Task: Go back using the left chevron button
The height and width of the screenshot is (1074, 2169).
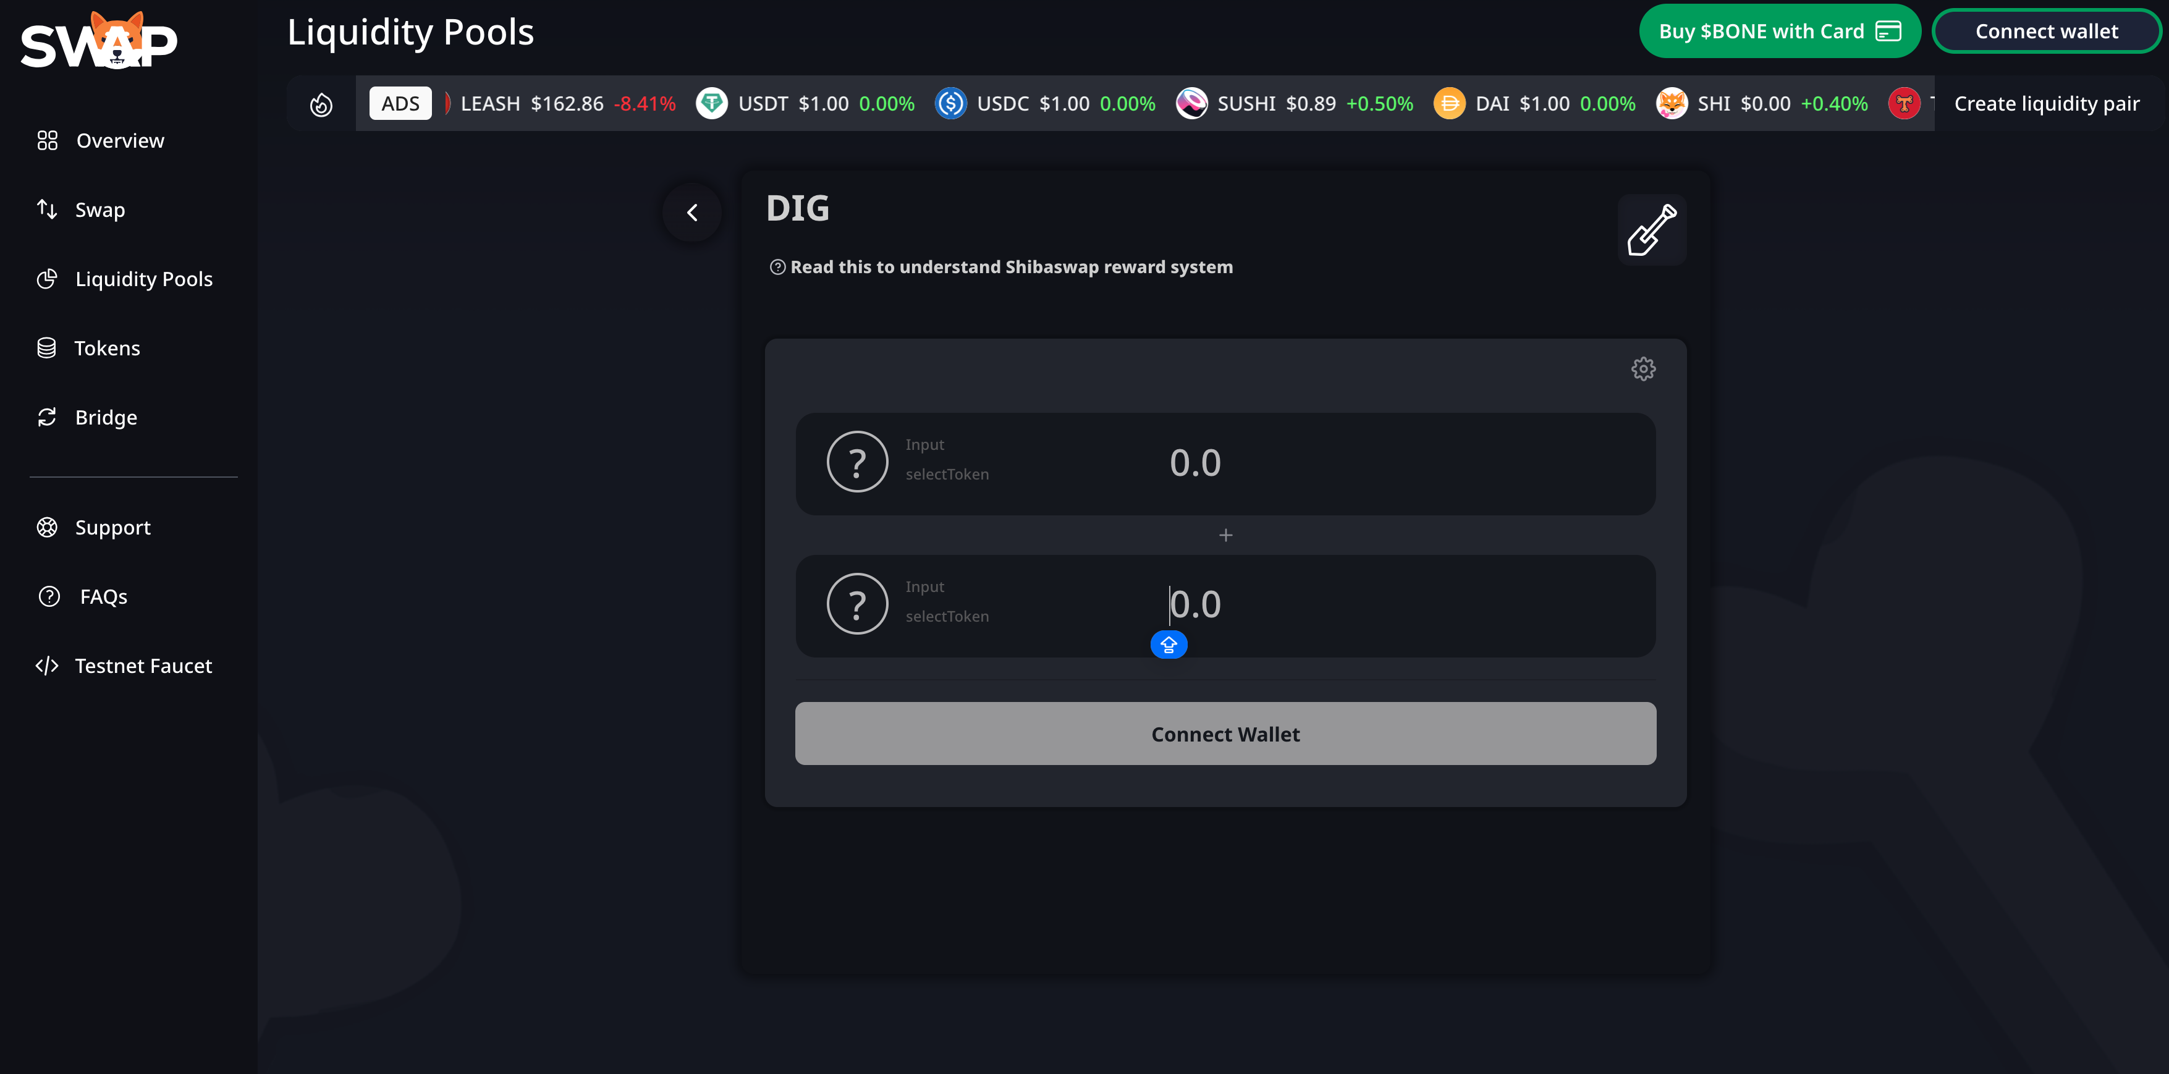Action: pos(692,213)
